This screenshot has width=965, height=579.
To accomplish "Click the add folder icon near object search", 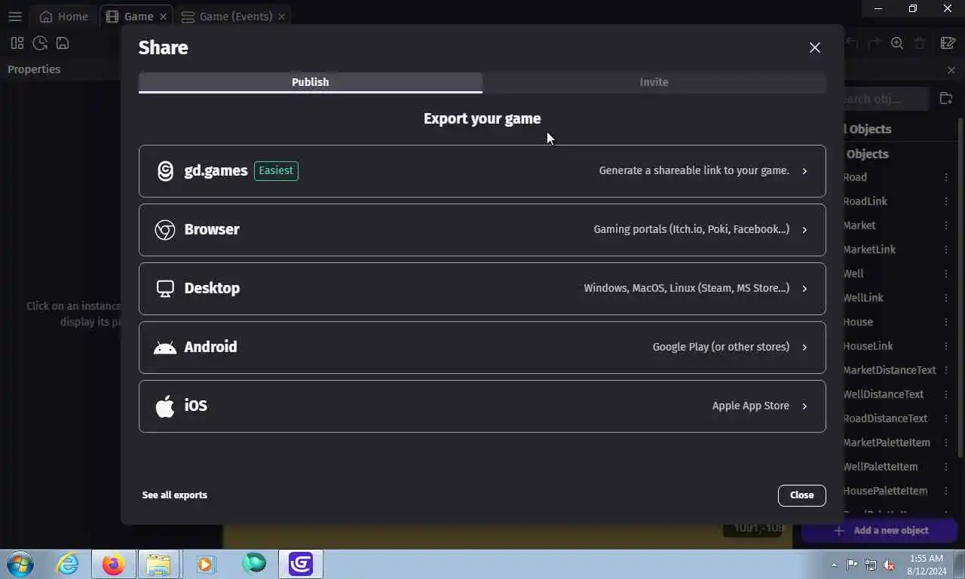I will [946, 99].
